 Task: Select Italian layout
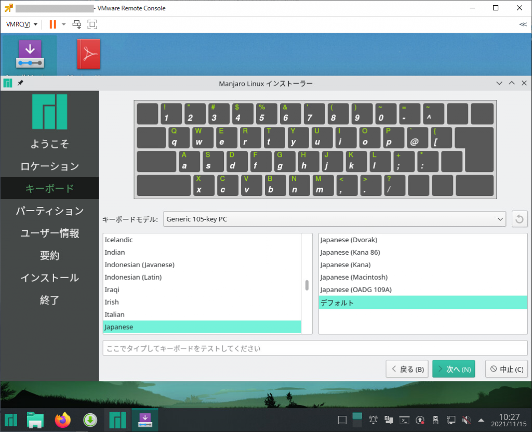pos(202,315)
